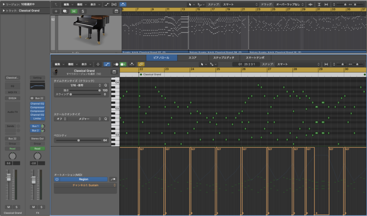Click the waveform zoom icon in tracks toolbar
Screen dimensions: 367x216
click(x=311, y=5)
